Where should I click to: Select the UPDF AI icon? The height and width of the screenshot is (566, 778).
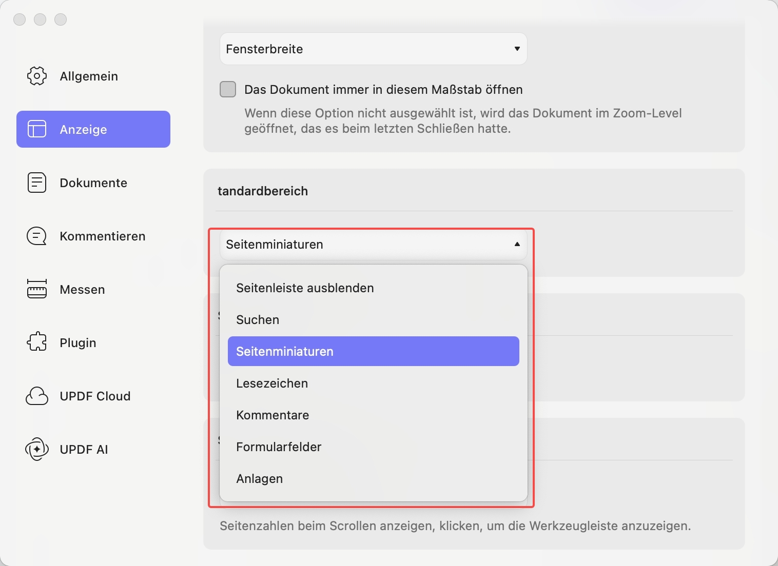(37, 449)
